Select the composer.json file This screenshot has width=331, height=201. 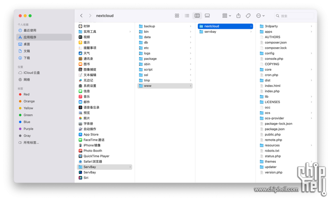(286, 42)
